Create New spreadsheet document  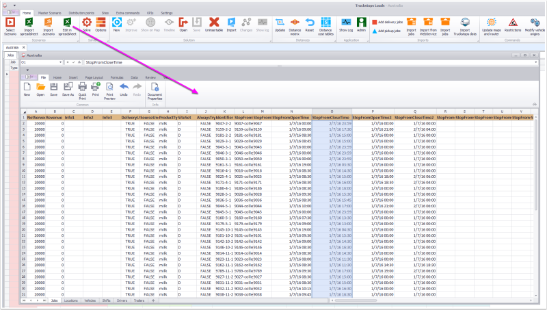coord(27,87)
